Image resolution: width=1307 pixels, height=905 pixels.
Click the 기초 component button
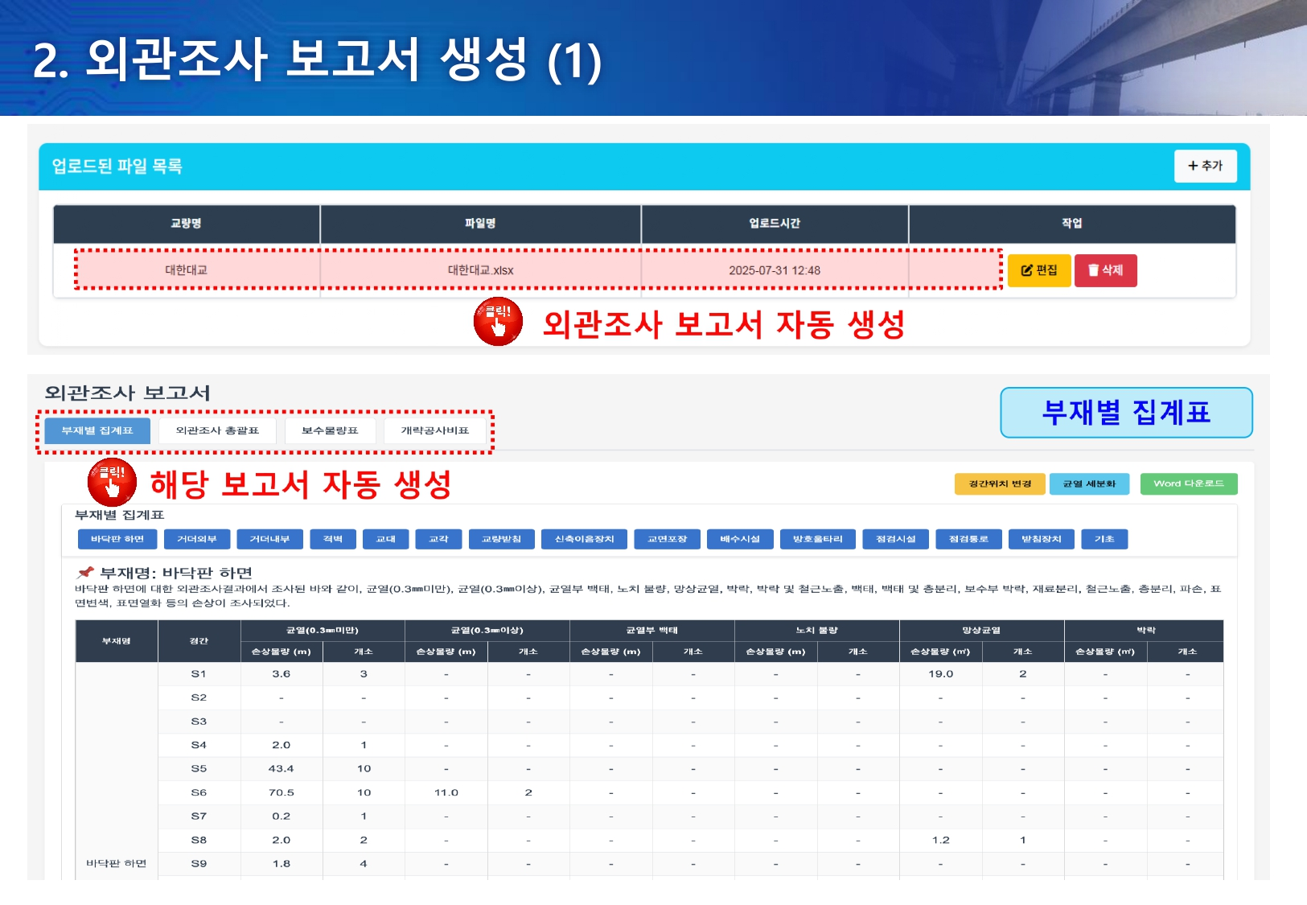tap(1104, 539)
